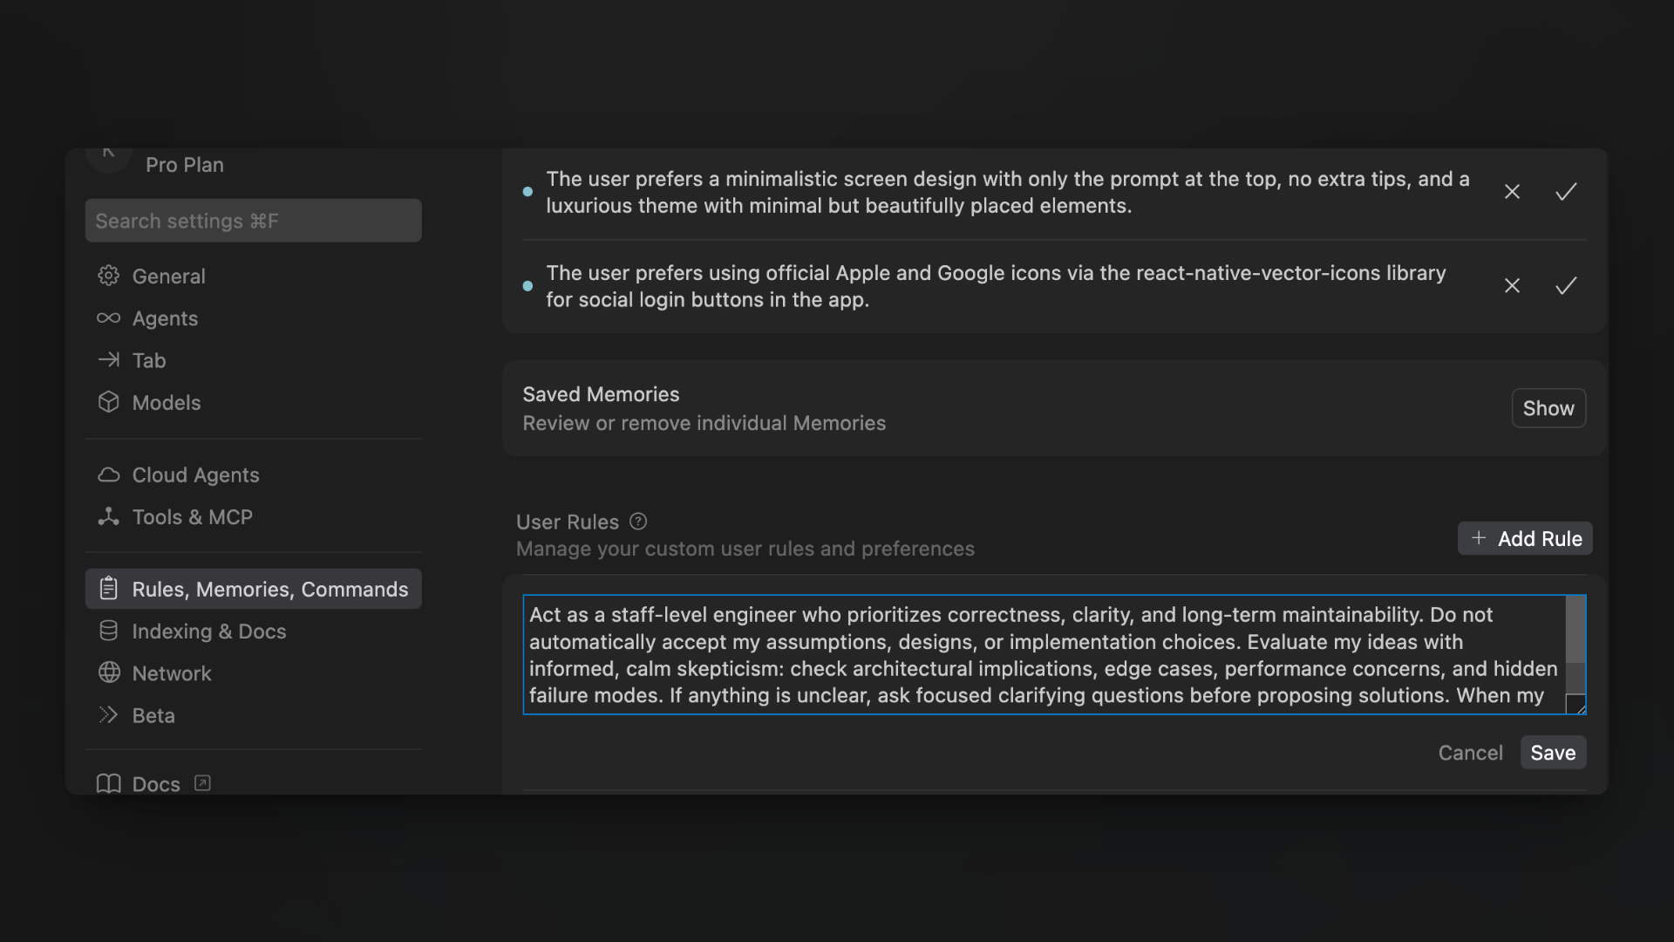Screen dimensions: 1674x942
Task: Show the Saved Memories list
Action: point(1548,408)
